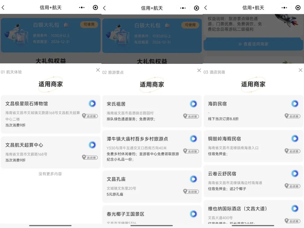Viewport: 304px width, 228px height.
Task: Navigate to 文昌航天超算中心 via 去这里
Action: coord(90,157)
